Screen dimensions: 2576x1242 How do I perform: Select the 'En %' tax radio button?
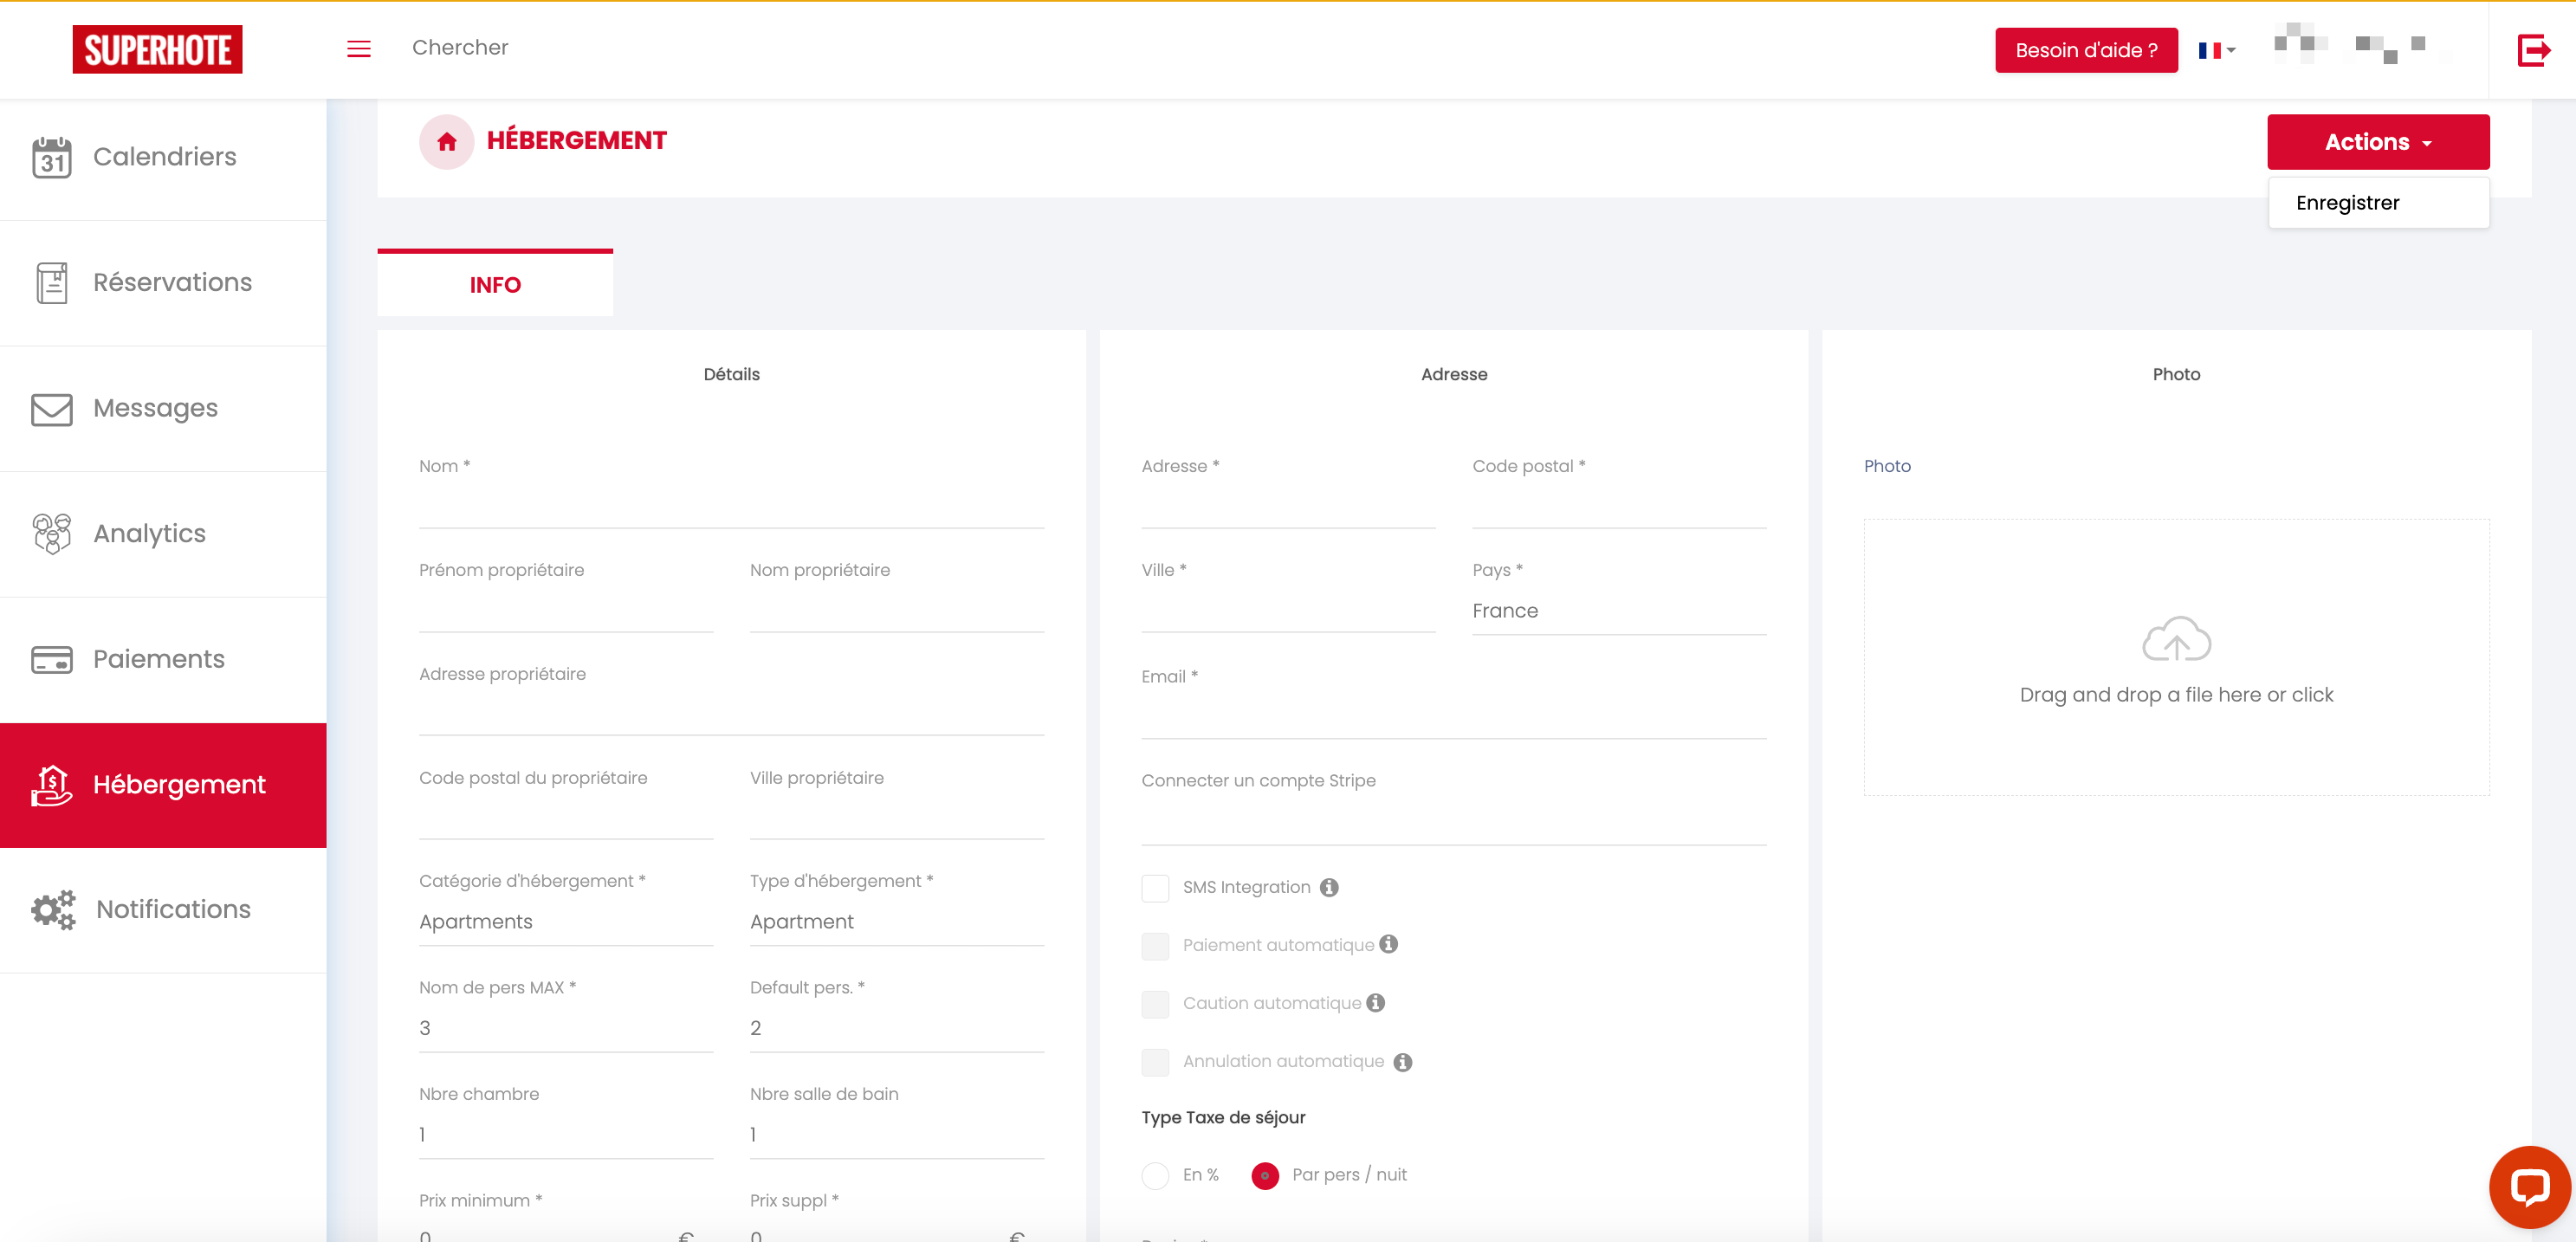point(1155,1175)
